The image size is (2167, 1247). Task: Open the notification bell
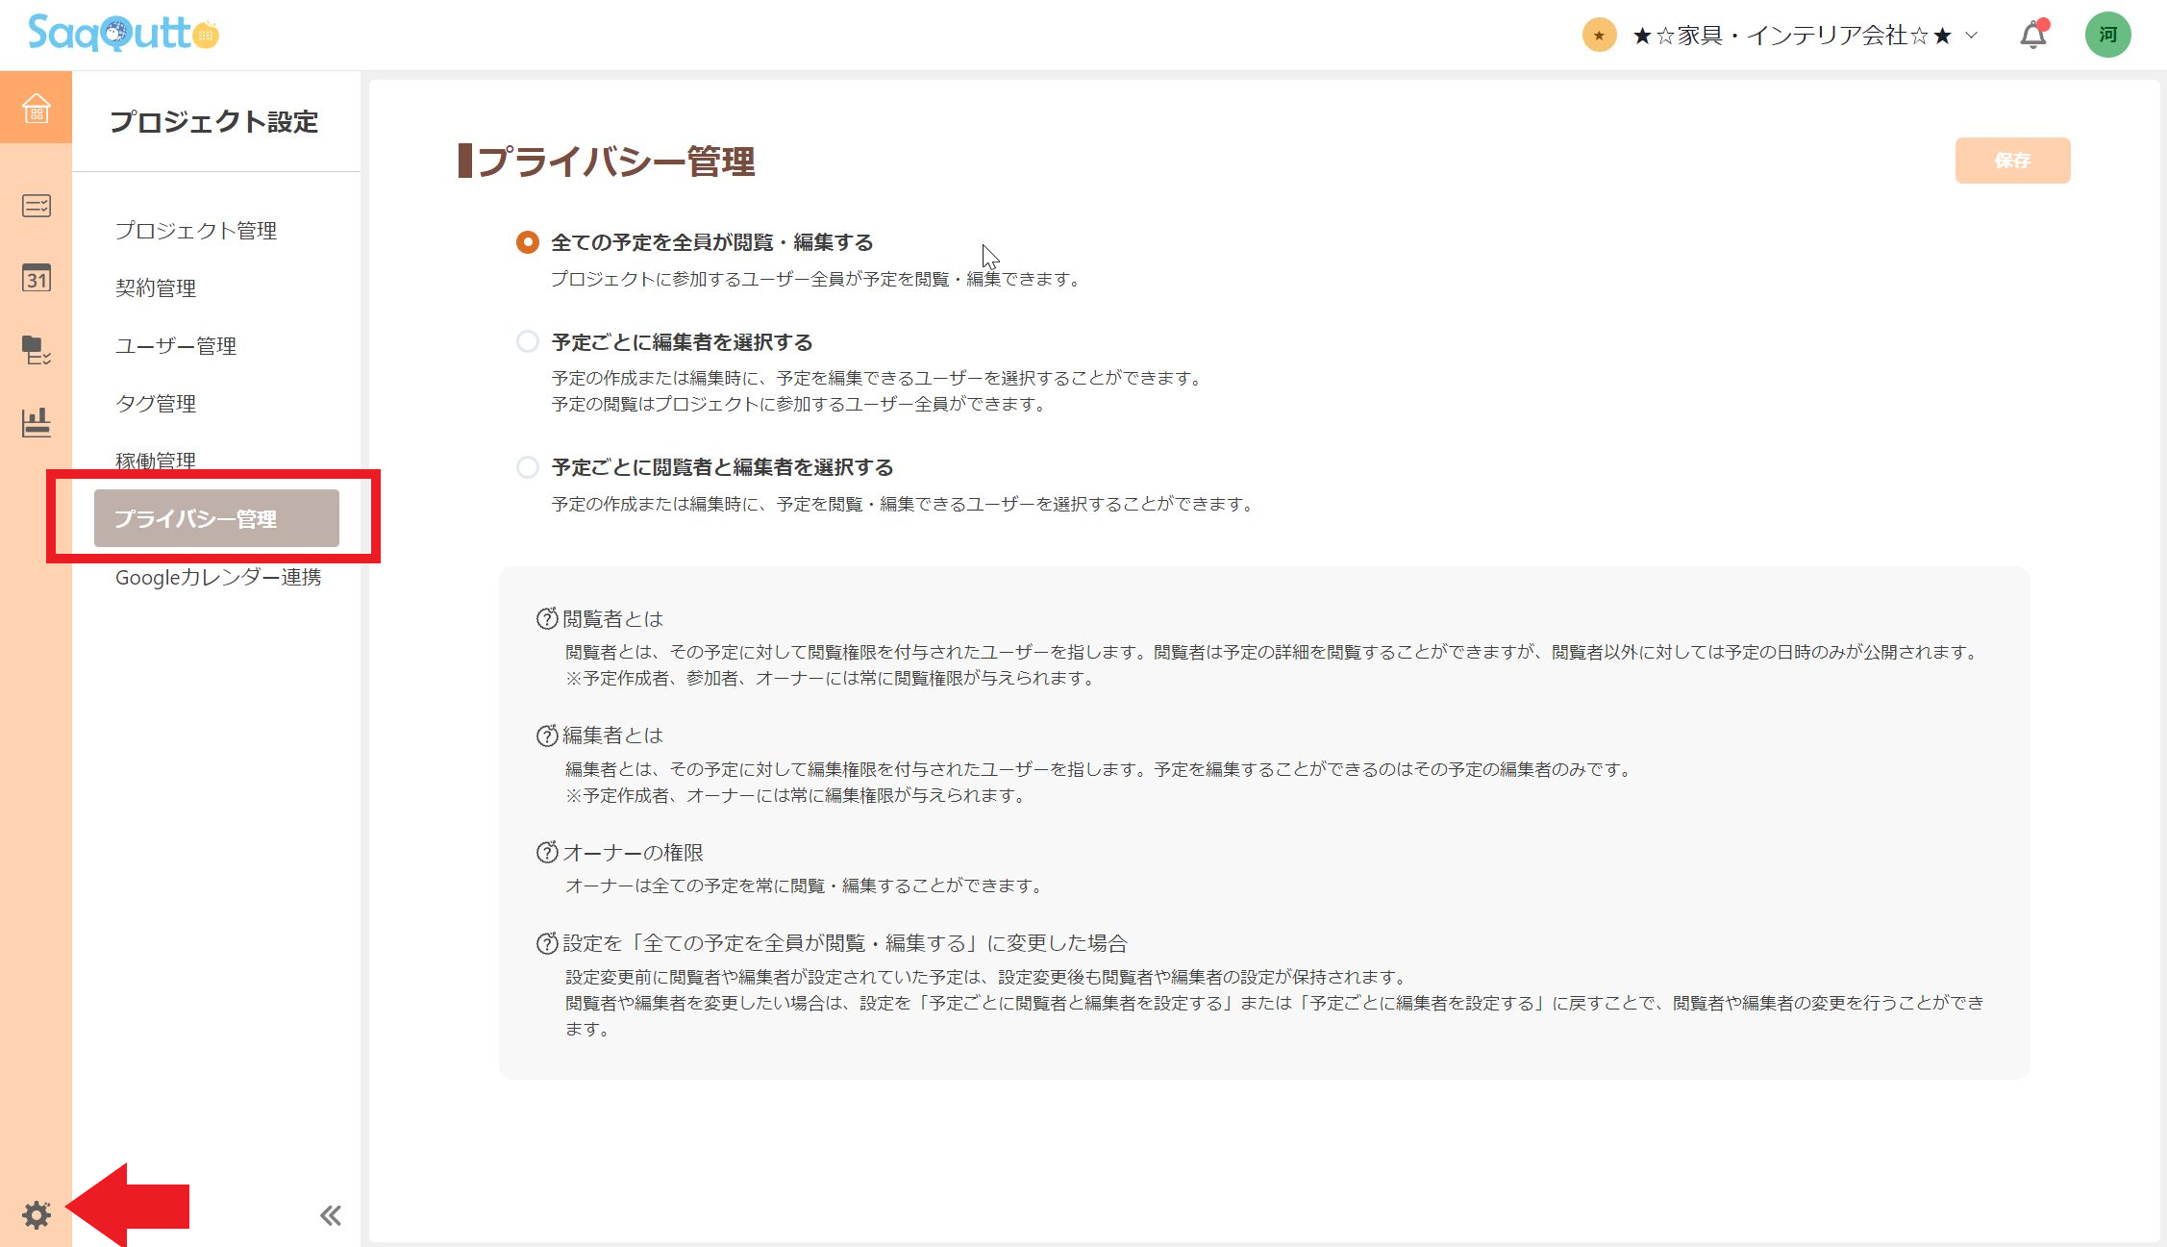tap(2031, 35)
